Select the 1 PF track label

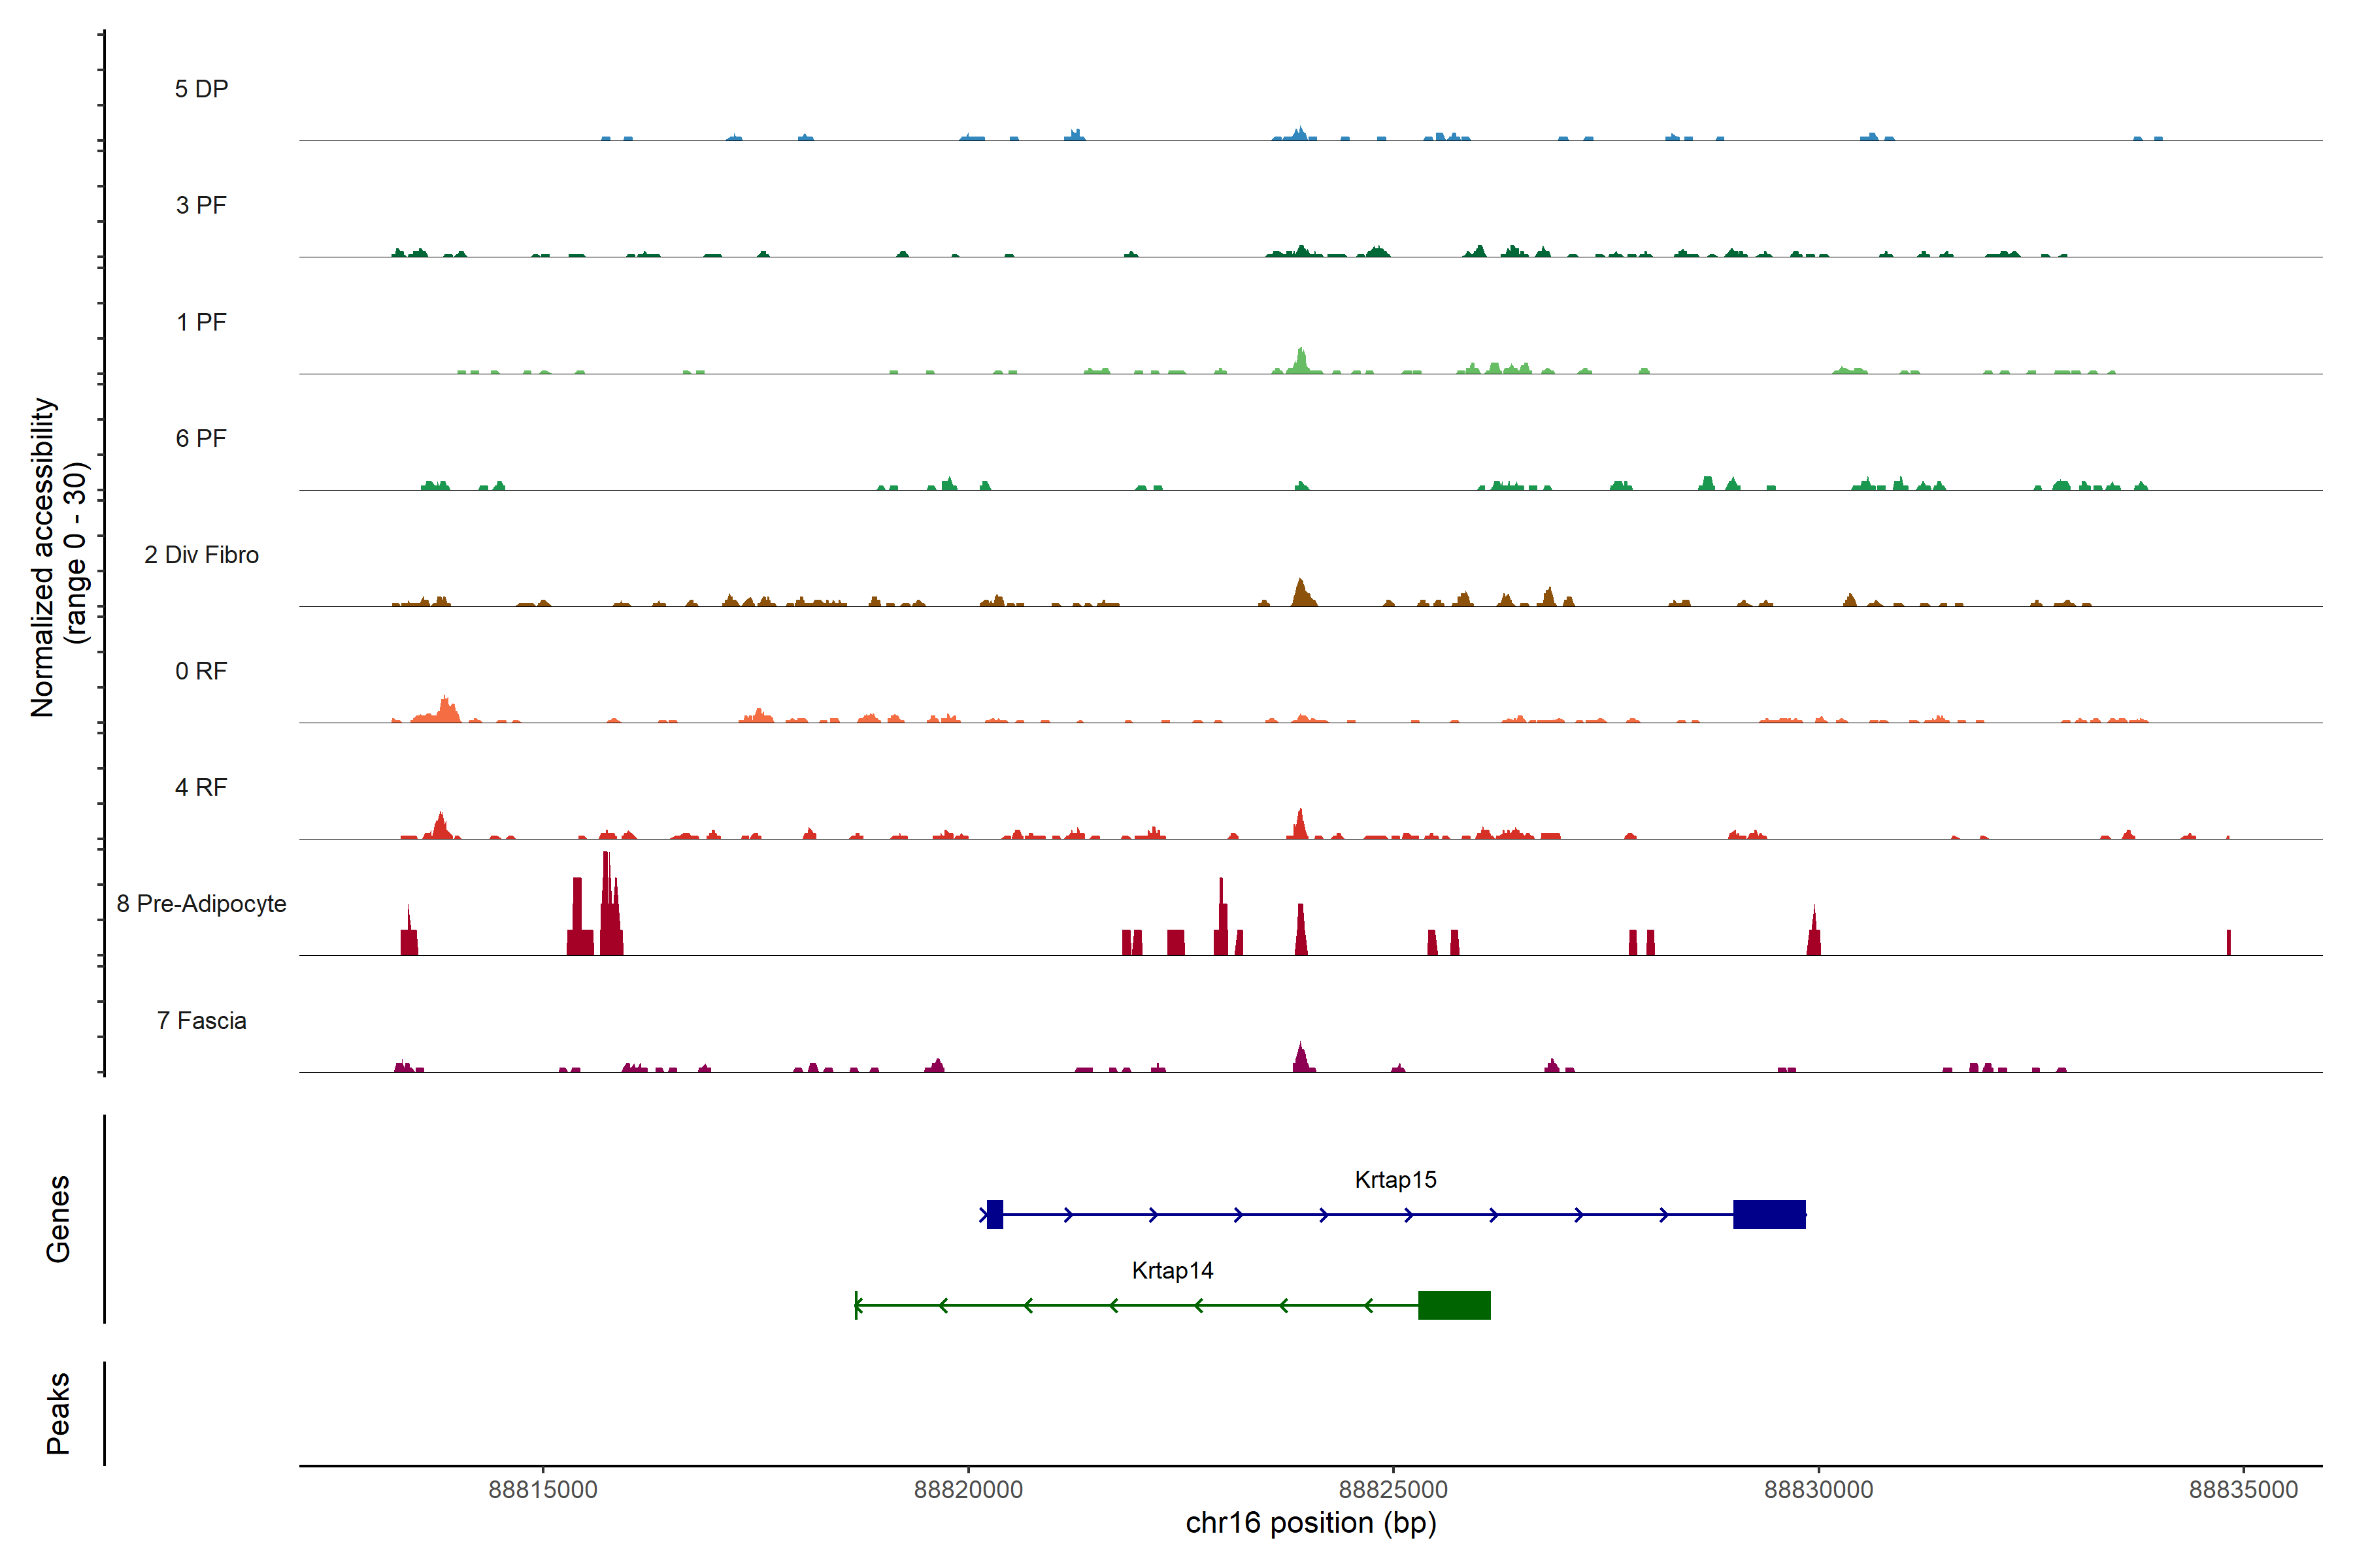201,322
